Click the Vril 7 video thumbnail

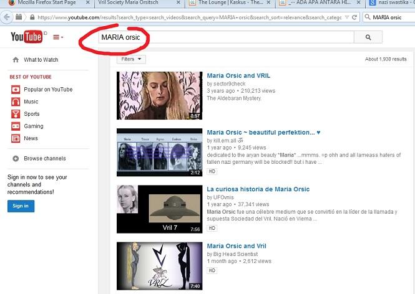click(x=159, y=209)
